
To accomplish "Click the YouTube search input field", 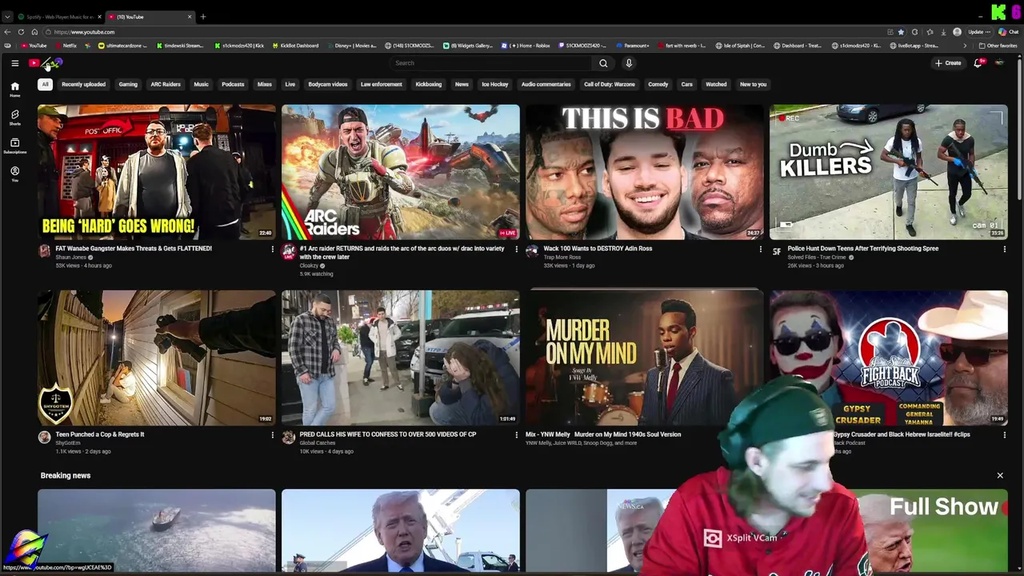I will (x=492, y=63).
